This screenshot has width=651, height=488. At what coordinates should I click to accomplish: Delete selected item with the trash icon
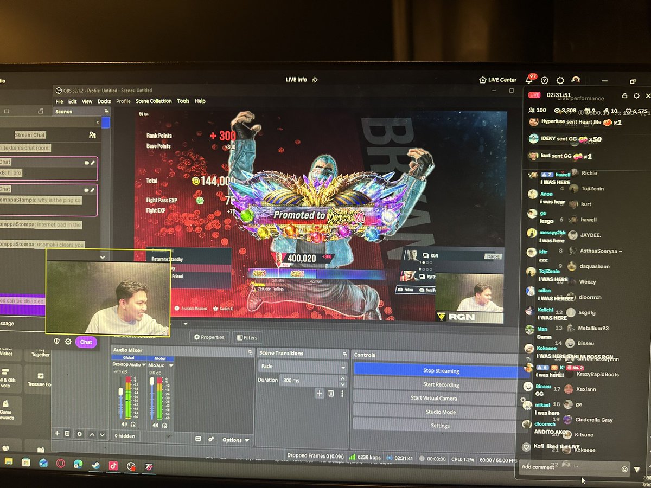[67, 434]
